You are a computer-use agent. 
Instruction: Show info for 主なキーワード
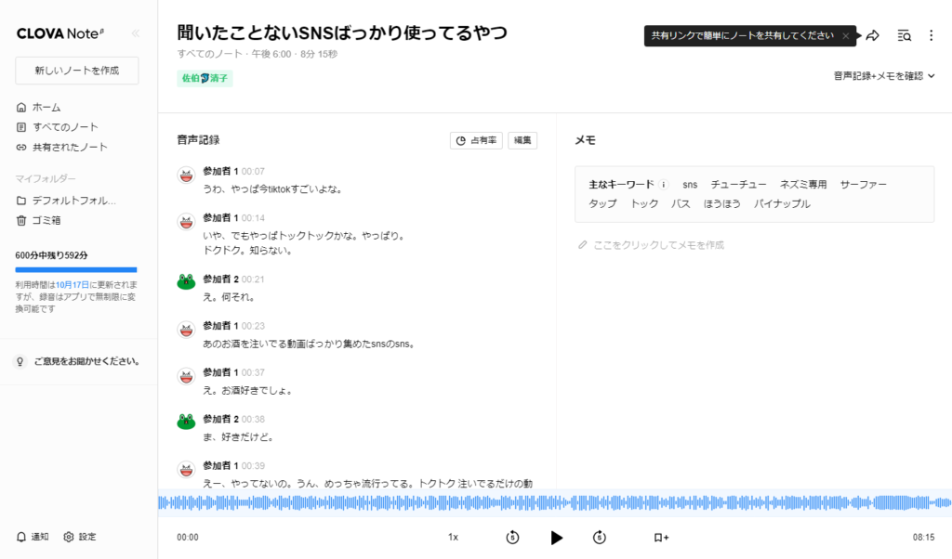click(x=664, y=185)
